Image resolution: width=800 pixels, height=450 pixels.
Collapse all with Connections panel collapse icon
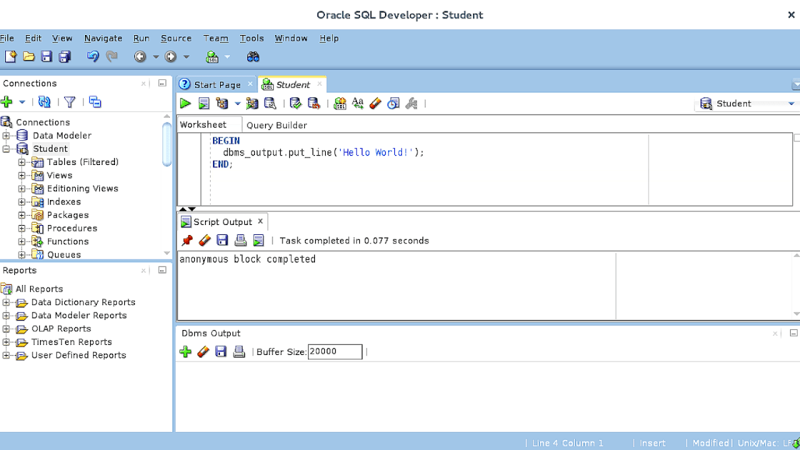pos(95,102)
